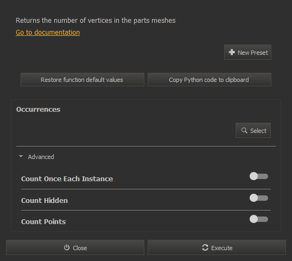This screenshot has width=292, height=261.
Task: Turn on Count Points toggle
Action: [259, 219]
